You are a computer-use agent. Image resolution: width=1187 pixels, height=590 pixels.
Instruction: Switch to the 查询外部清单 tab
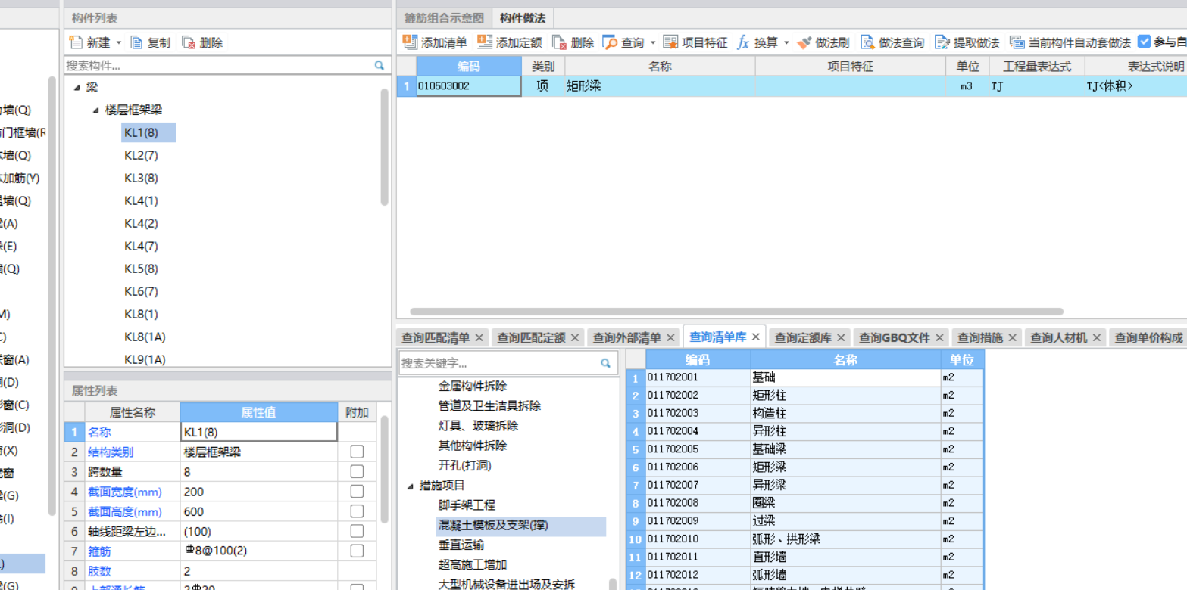click(x=626, y=338)
